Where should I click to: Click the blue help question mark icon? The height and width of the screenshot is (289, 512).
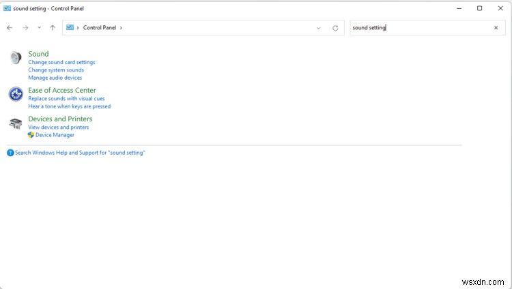pyautogui.click(x=10, y=153)
